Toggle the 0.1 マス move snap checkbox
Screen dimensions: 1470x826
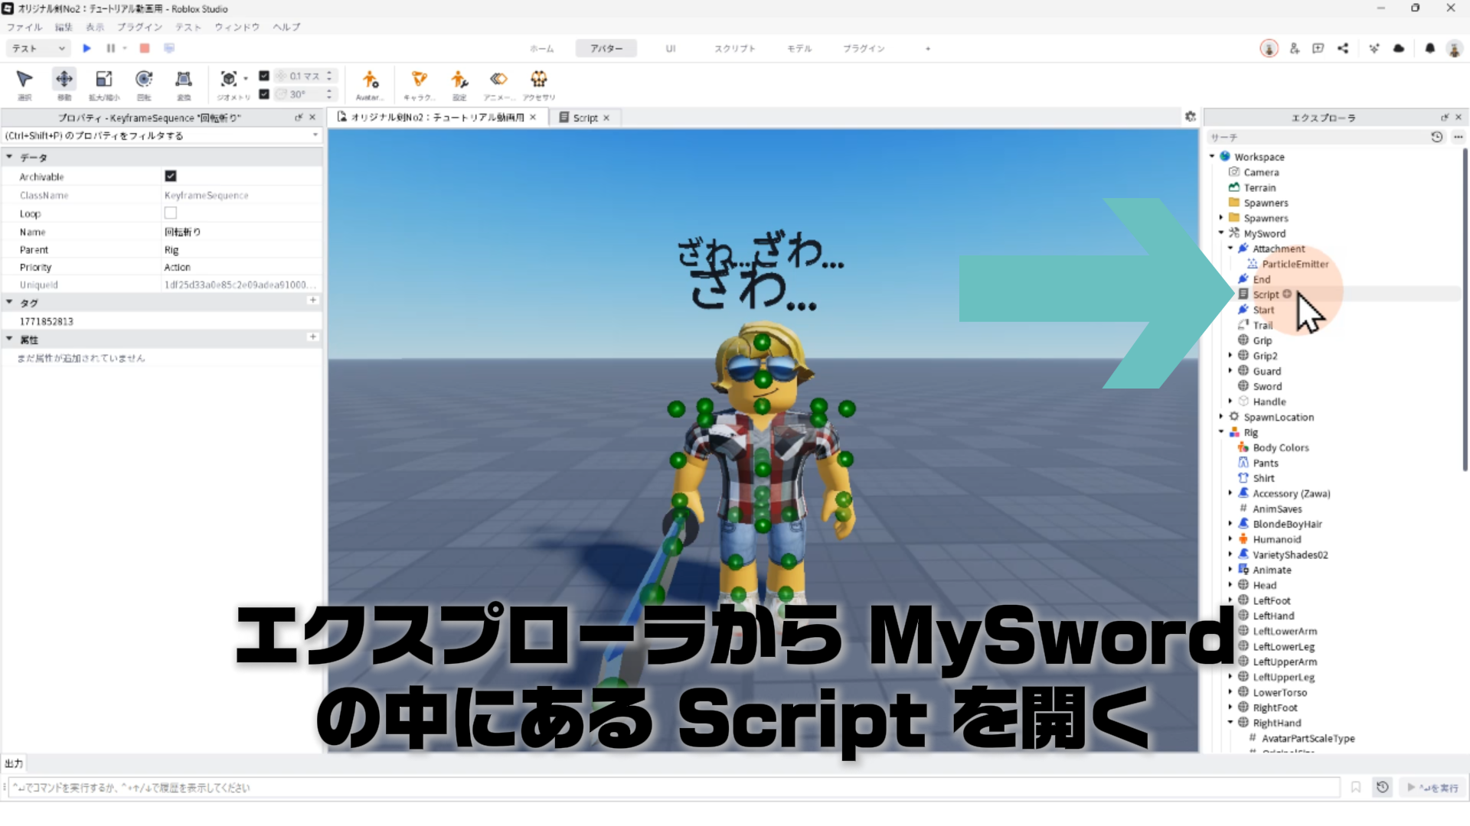click(264, 76)
